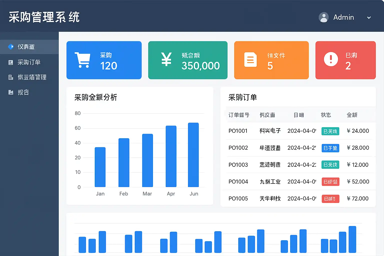Click the green status badge in PO1003 row
384x256 pixels.
pyautogui.click(x=330, y=165)
